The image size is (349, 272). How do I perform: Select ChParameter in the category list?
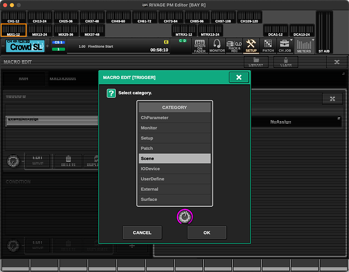[174, 118]
